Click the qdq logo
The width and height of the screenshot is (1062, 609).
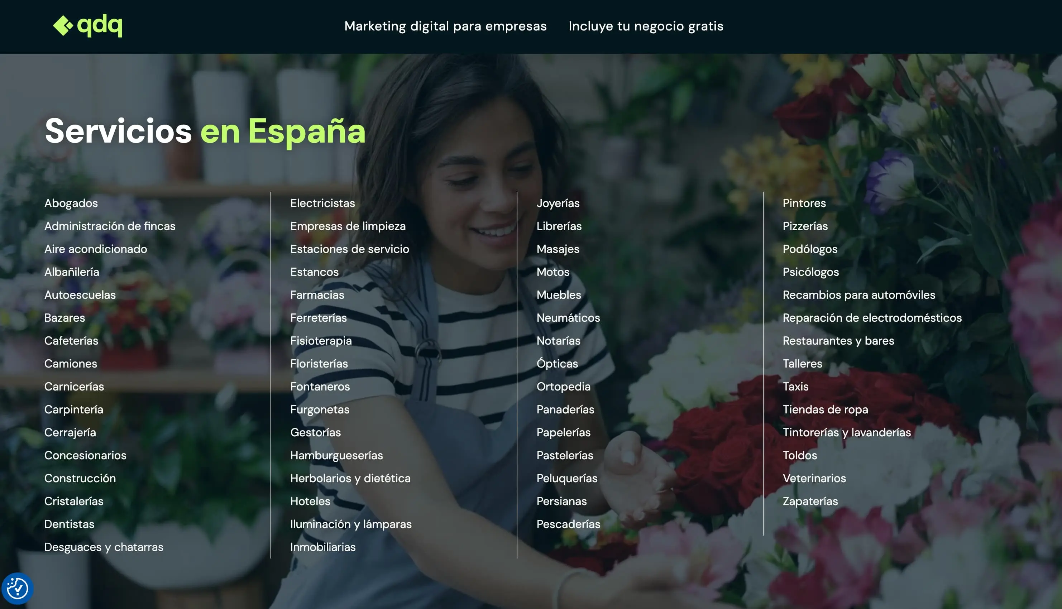87,26
